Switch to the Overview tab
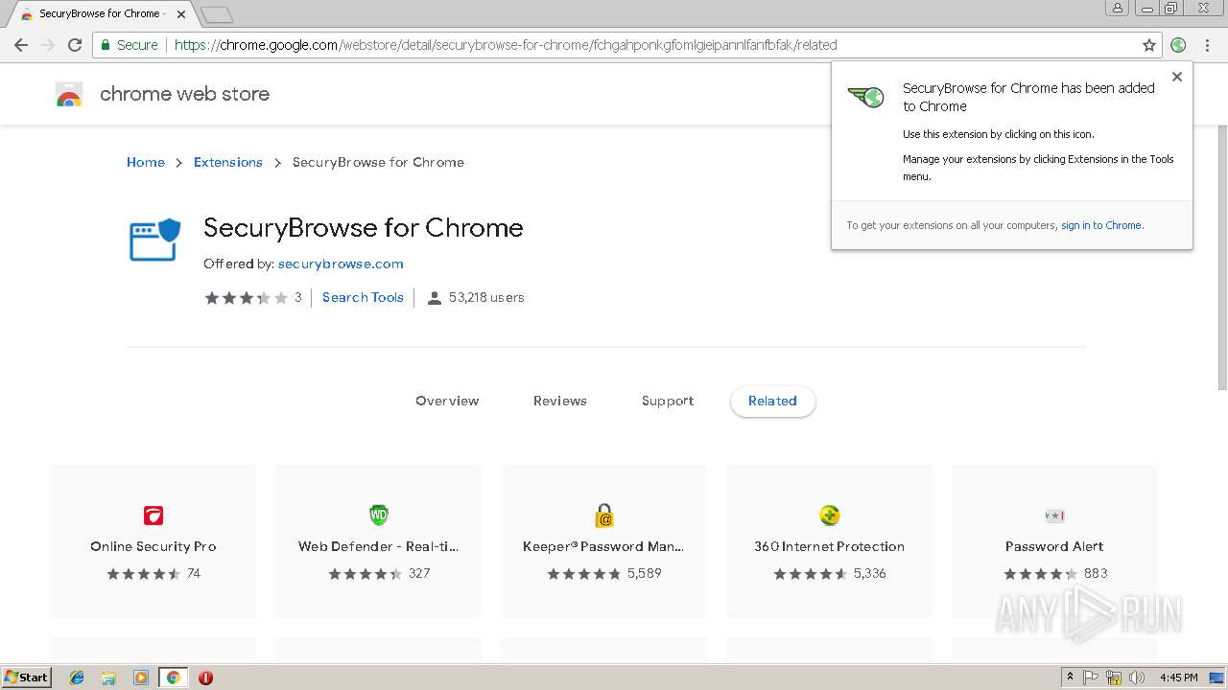The width and height of the screenshot is (1228, 690). pos(447,401)
